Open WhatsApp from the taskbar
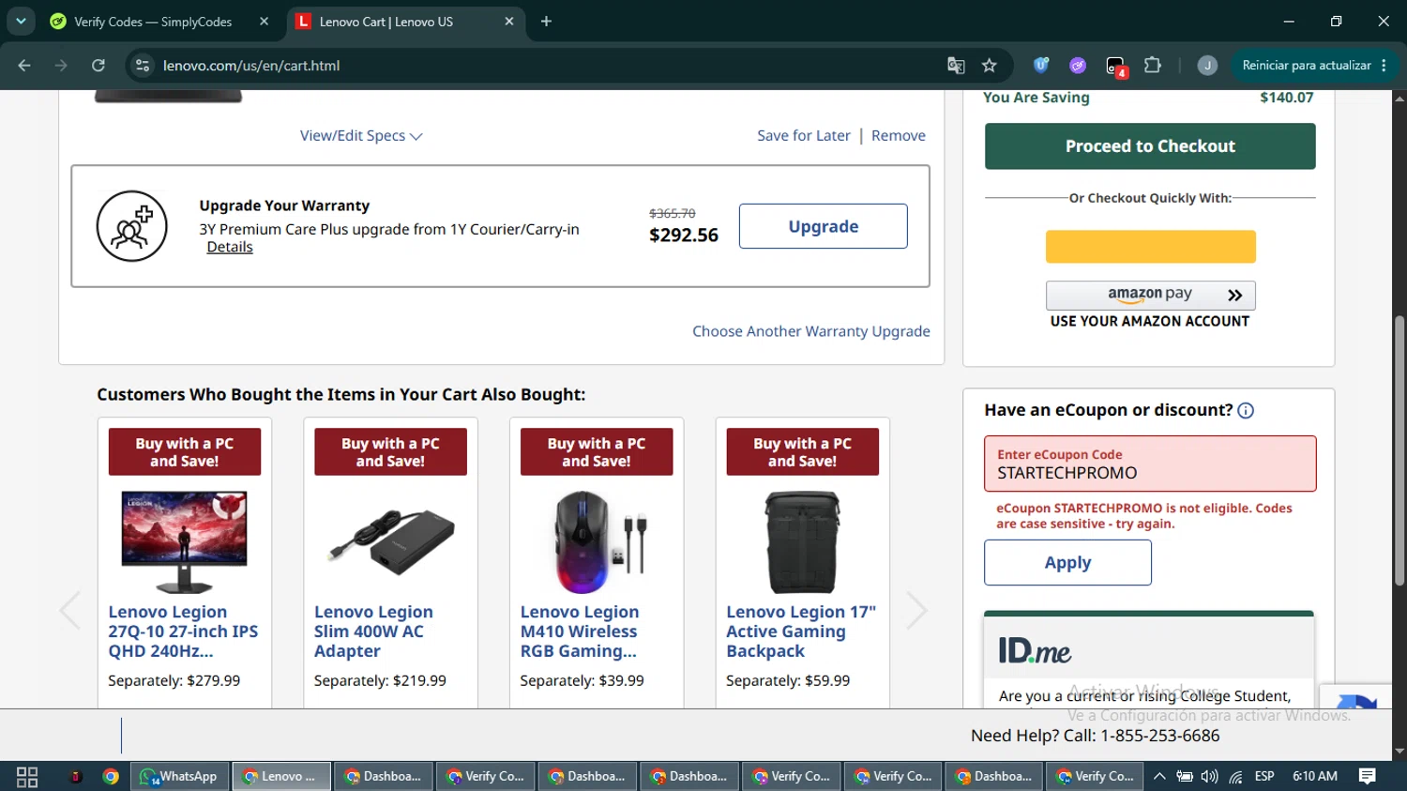 click(x=179, y=777)
